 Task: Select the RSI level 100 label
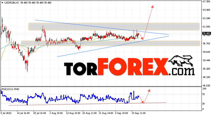click(x=204, y=89)
